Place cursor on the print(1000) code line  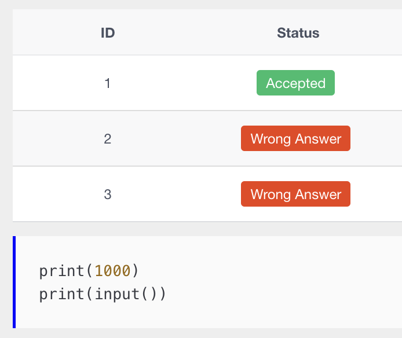pos(89,271)
